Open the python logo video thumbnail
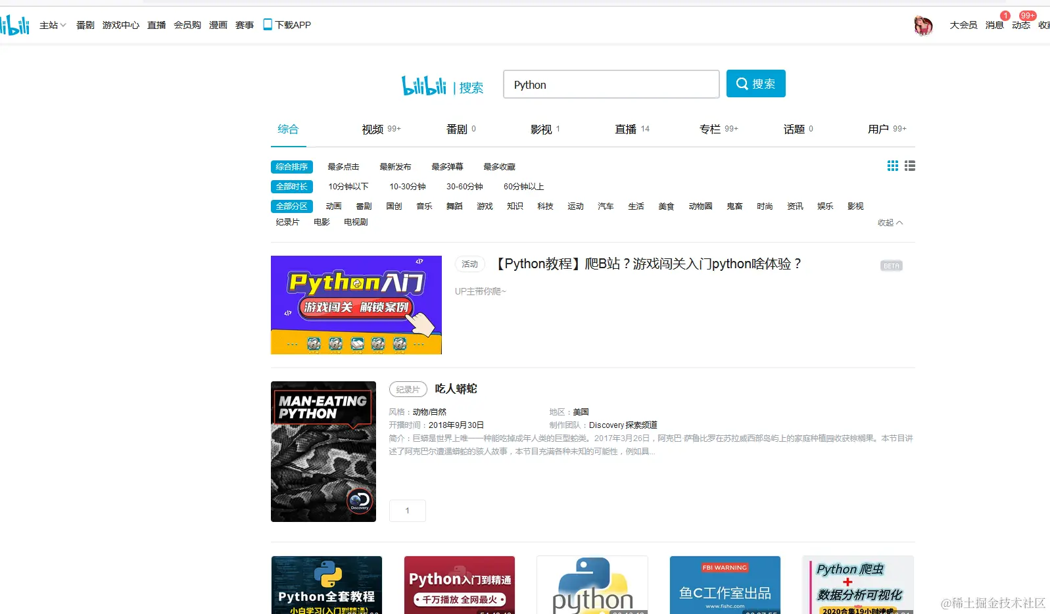 tap(592, 585)
